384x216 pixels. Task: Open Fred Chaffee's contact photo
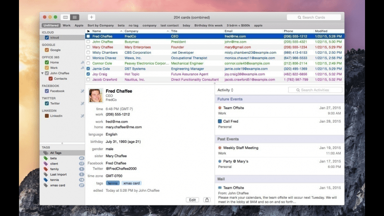(x=95, y=95)
